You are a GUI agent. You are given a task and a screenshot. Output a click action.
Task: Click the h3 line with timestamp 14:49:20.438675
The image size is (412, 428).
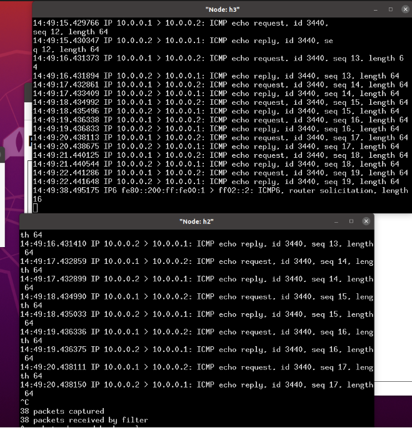[216, 146]
